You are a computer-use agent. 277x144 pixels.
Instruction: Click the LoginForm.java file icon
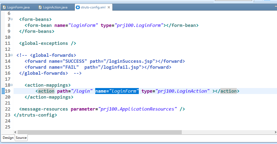[x=4, y=7]
